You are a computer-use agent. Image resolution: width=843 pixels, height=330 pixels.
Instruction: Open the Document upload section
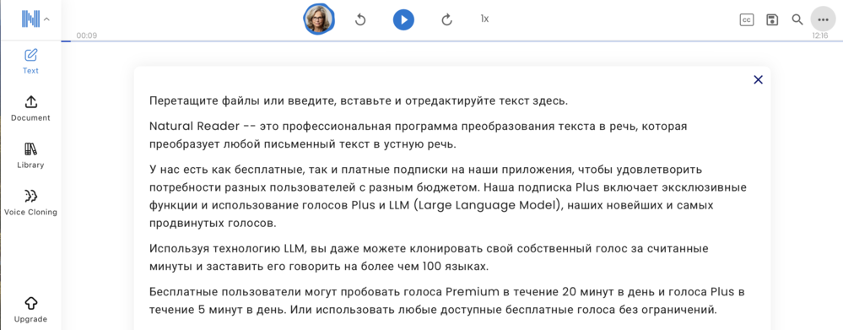click(x=30, y=108)
